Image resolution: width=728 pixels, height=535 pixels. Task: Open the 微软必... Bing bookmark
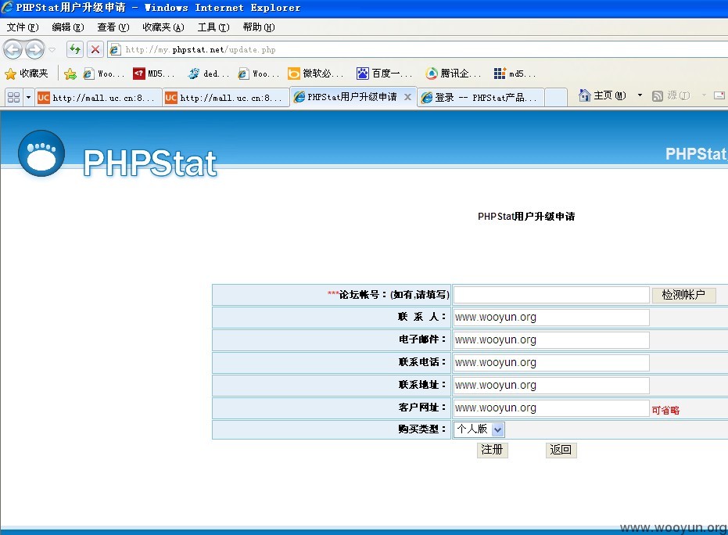click(316, 74)
